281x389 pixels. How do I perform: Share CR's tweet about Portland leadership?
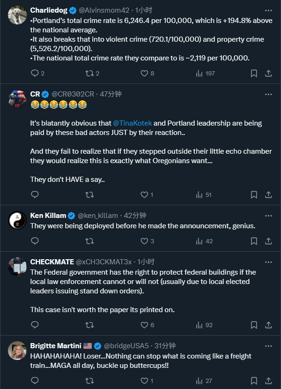(268, 194)
